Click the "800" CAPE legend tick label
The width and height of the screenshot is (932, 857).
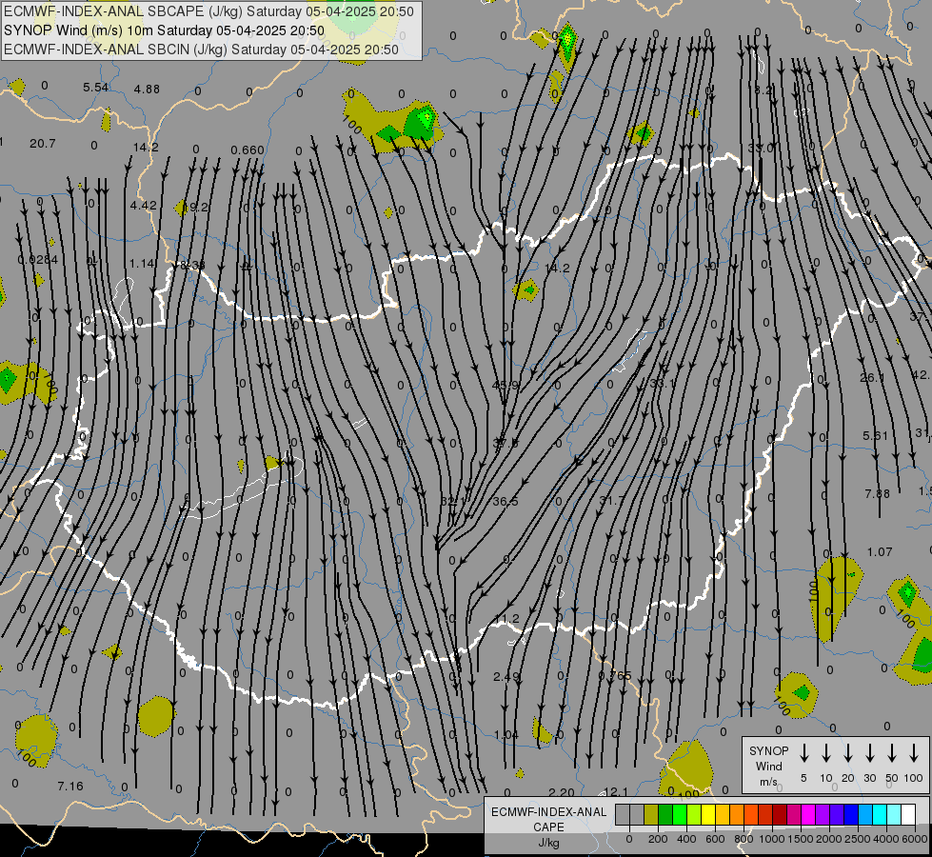pos(744,839)
